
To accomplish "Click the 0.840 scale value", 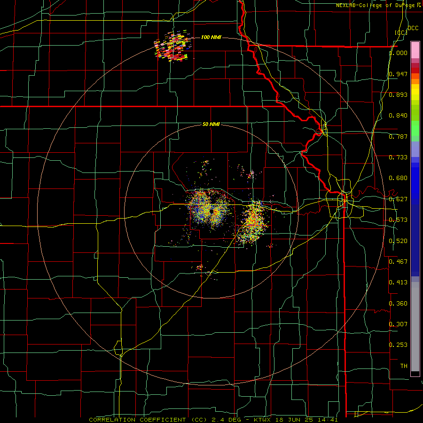I will 398,116.
